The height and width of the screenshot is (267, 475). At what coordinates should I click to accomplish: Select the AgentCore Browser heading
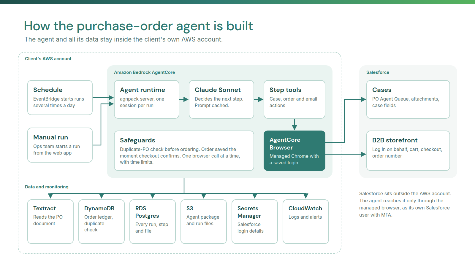[x=285, y=144]
